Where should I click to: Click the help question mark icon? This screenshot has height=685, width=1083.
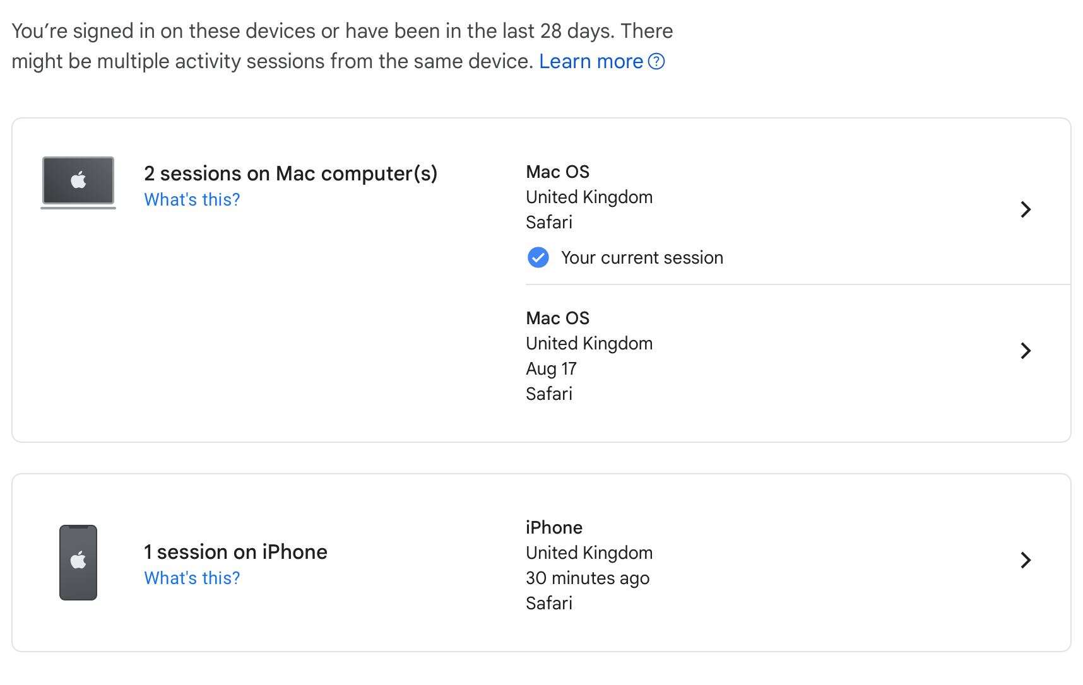[x=656, y=61]
